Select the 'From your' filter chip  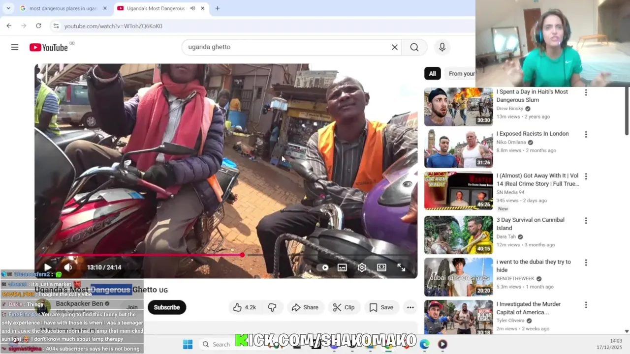click(x=461, y=74)
